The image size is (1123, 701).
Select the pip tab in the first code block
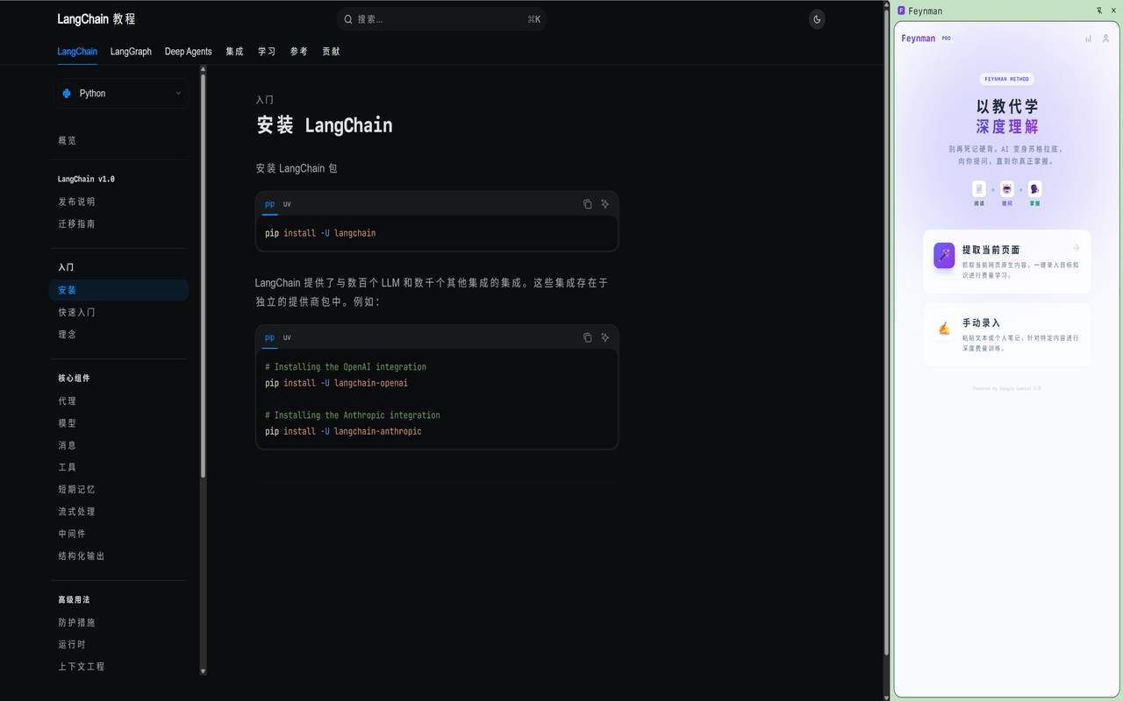click(x=269, y=204)
